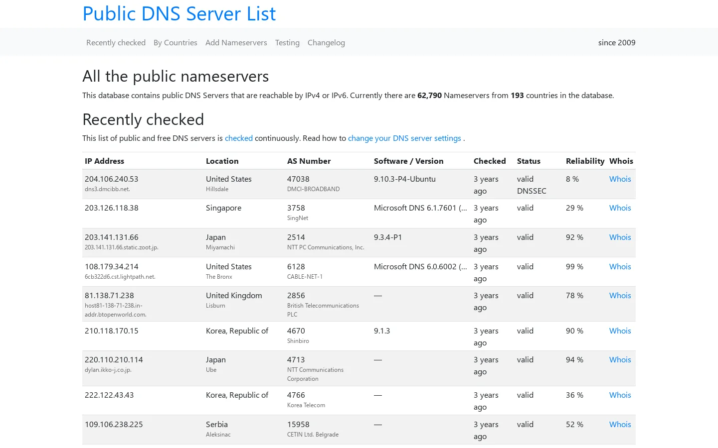Click the 'Reliability' column header
718x448 pixels.
pos(585,161)
